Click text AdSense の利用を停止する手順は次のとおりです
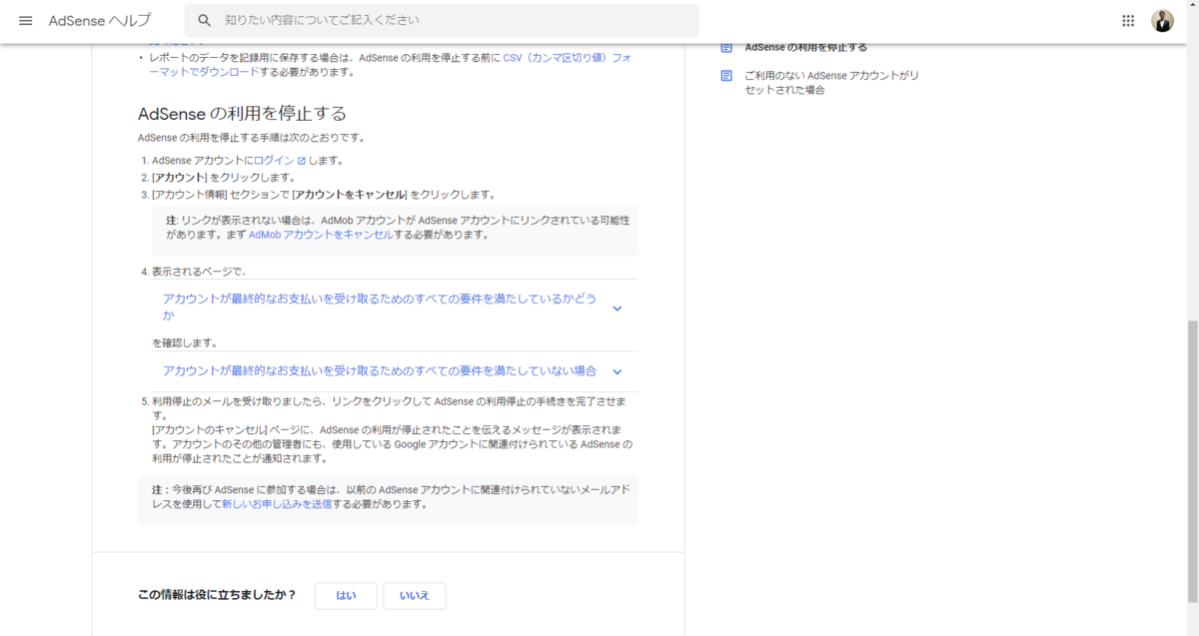 pos(252,138)
